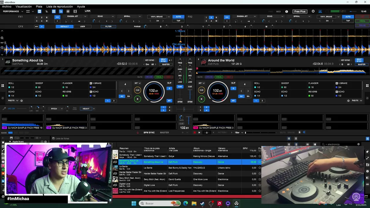Click deck 1 round CUE button
This screenshot has height=208, width=370.
(x=138, y=90)
